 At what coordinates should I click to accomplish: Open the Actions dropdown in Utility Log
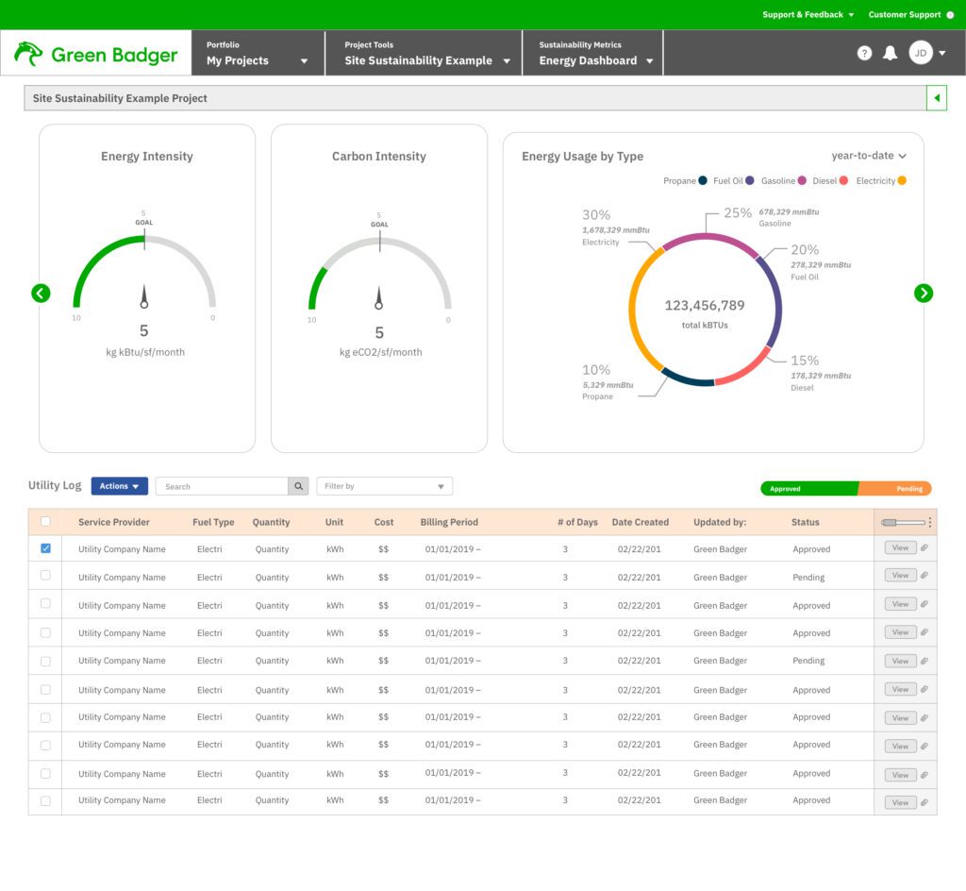click(119, 485)
